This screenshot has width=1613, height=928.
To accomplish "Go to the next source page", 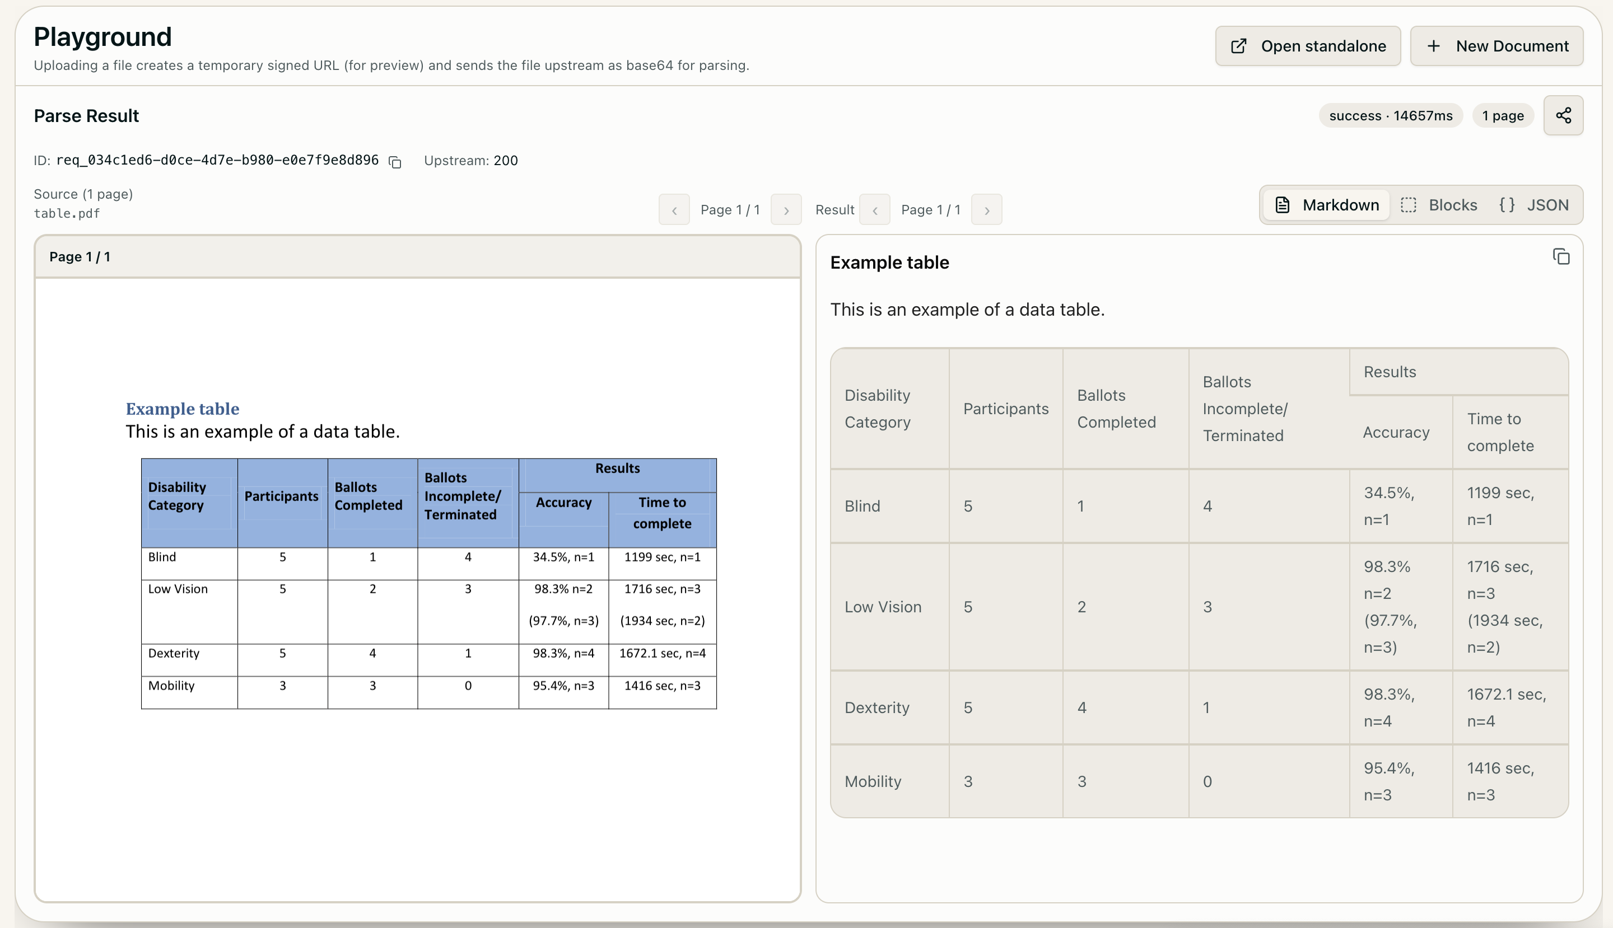I will pyautogui.click(x=786, y=210).
